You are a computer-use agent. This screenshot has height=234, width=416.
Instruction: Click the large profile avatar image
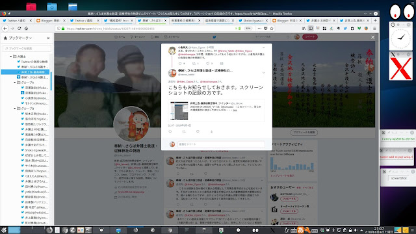point(131,124)
